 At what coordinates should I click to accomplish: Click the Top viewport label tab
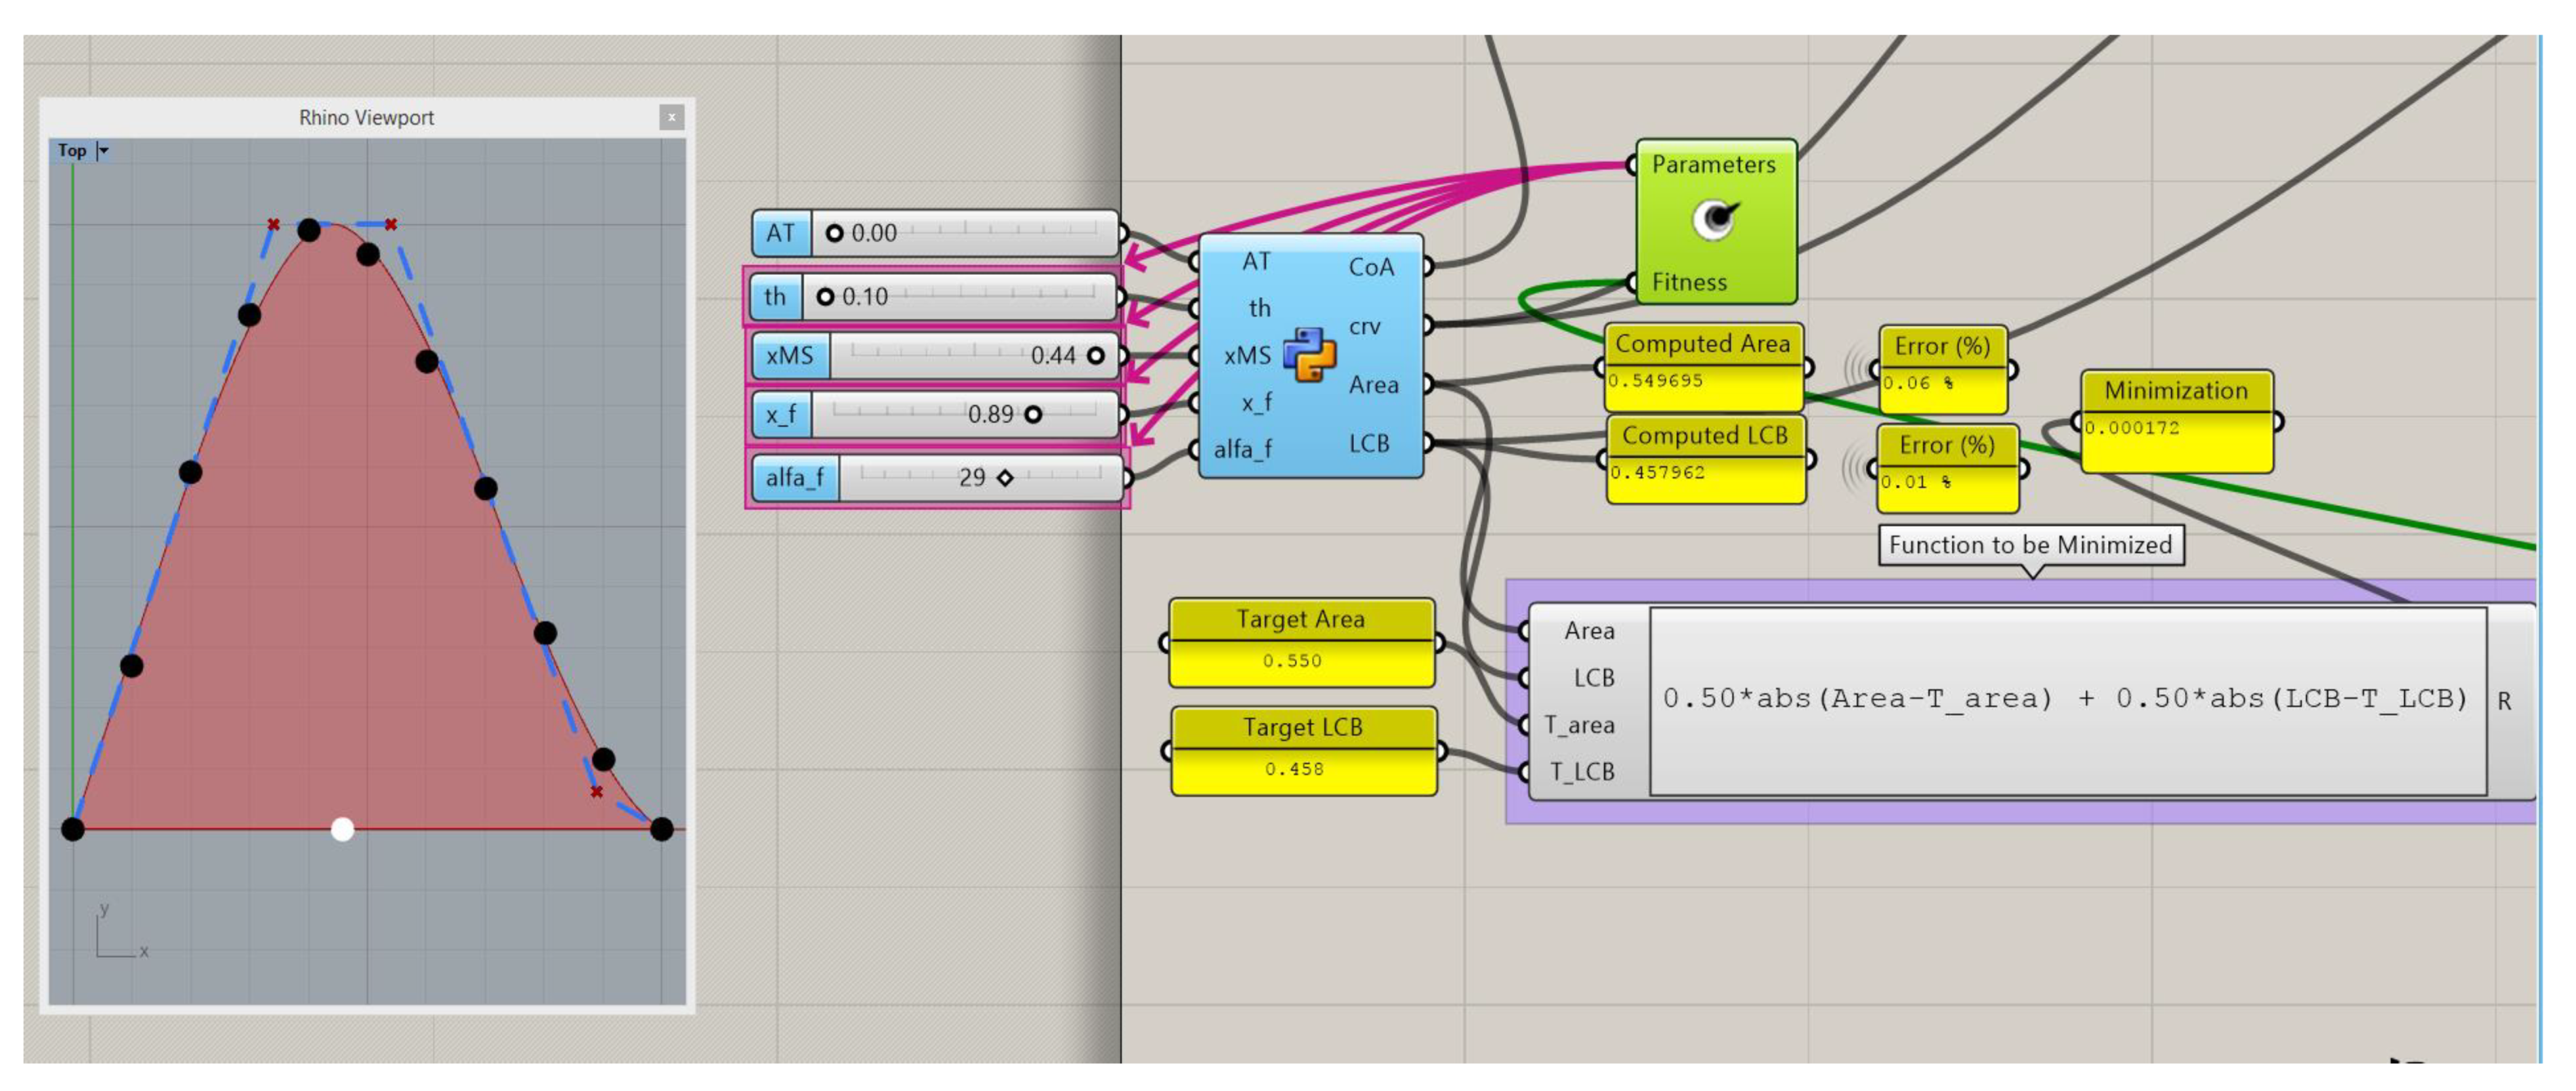72,151
